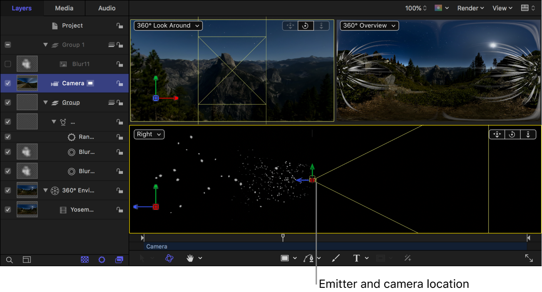Select the camera orbit icon in the Look Around viewport

point(306,25)
